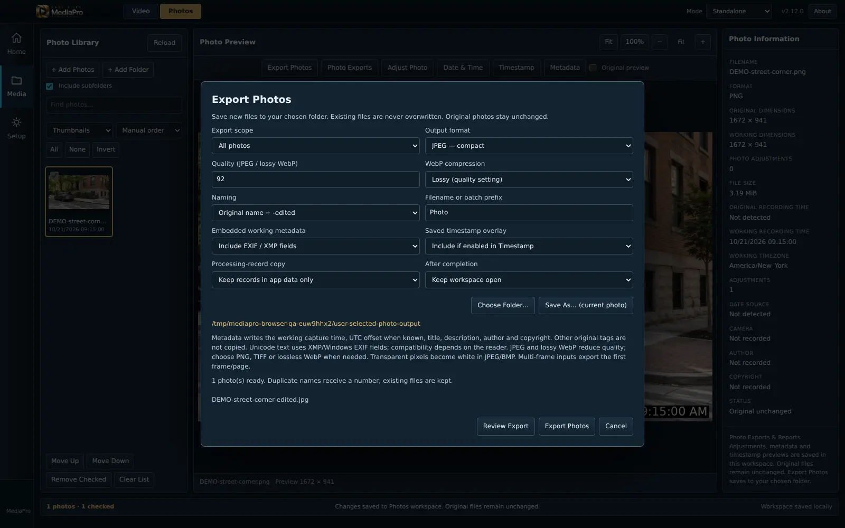This screenshot has width=845, height=528.
Task: Click the About button
Action: pos(822,11)
